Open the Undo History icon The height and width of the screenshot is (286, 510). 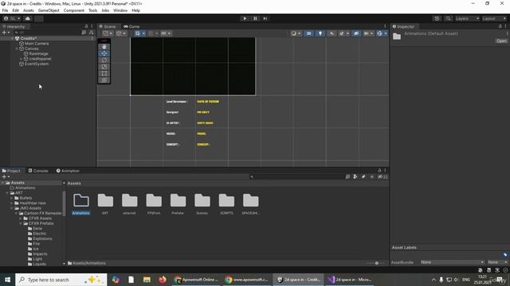(437, 18)
